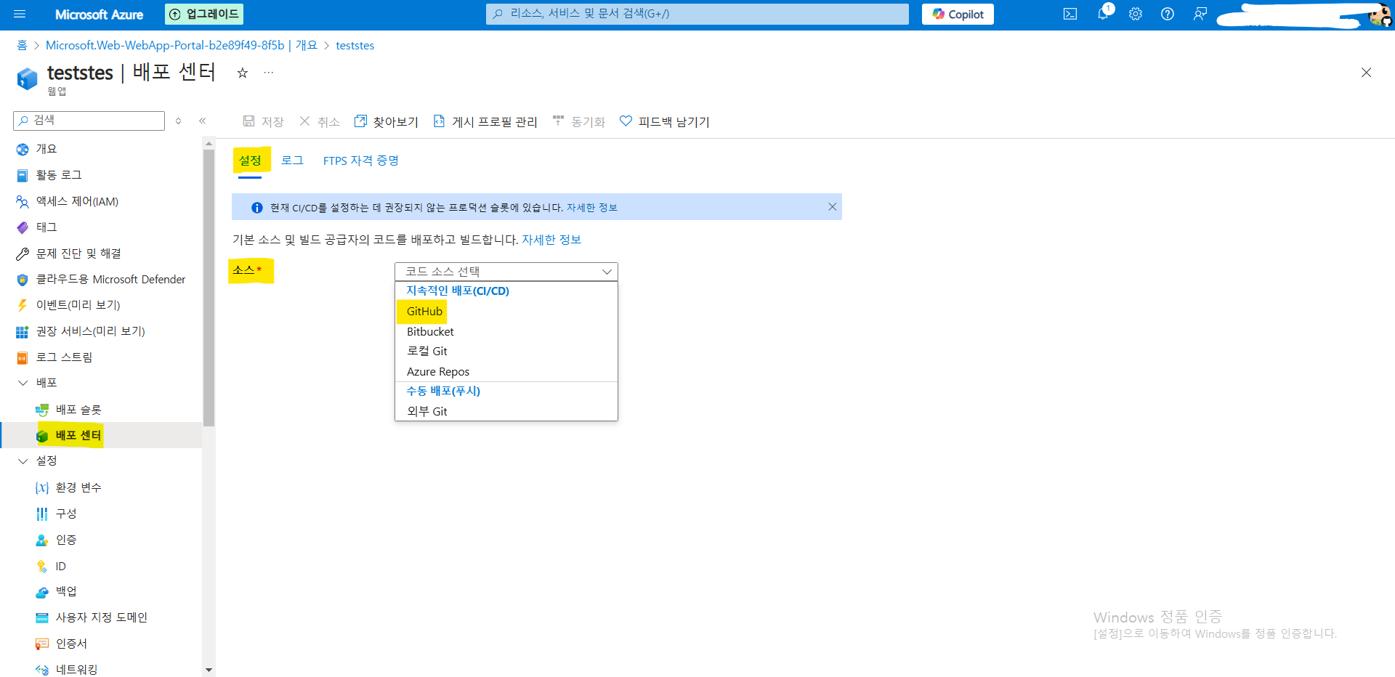Go to 홈 breadcrumb link
The width and height of the screenshot is (1395, 677).
pos(22,45)
